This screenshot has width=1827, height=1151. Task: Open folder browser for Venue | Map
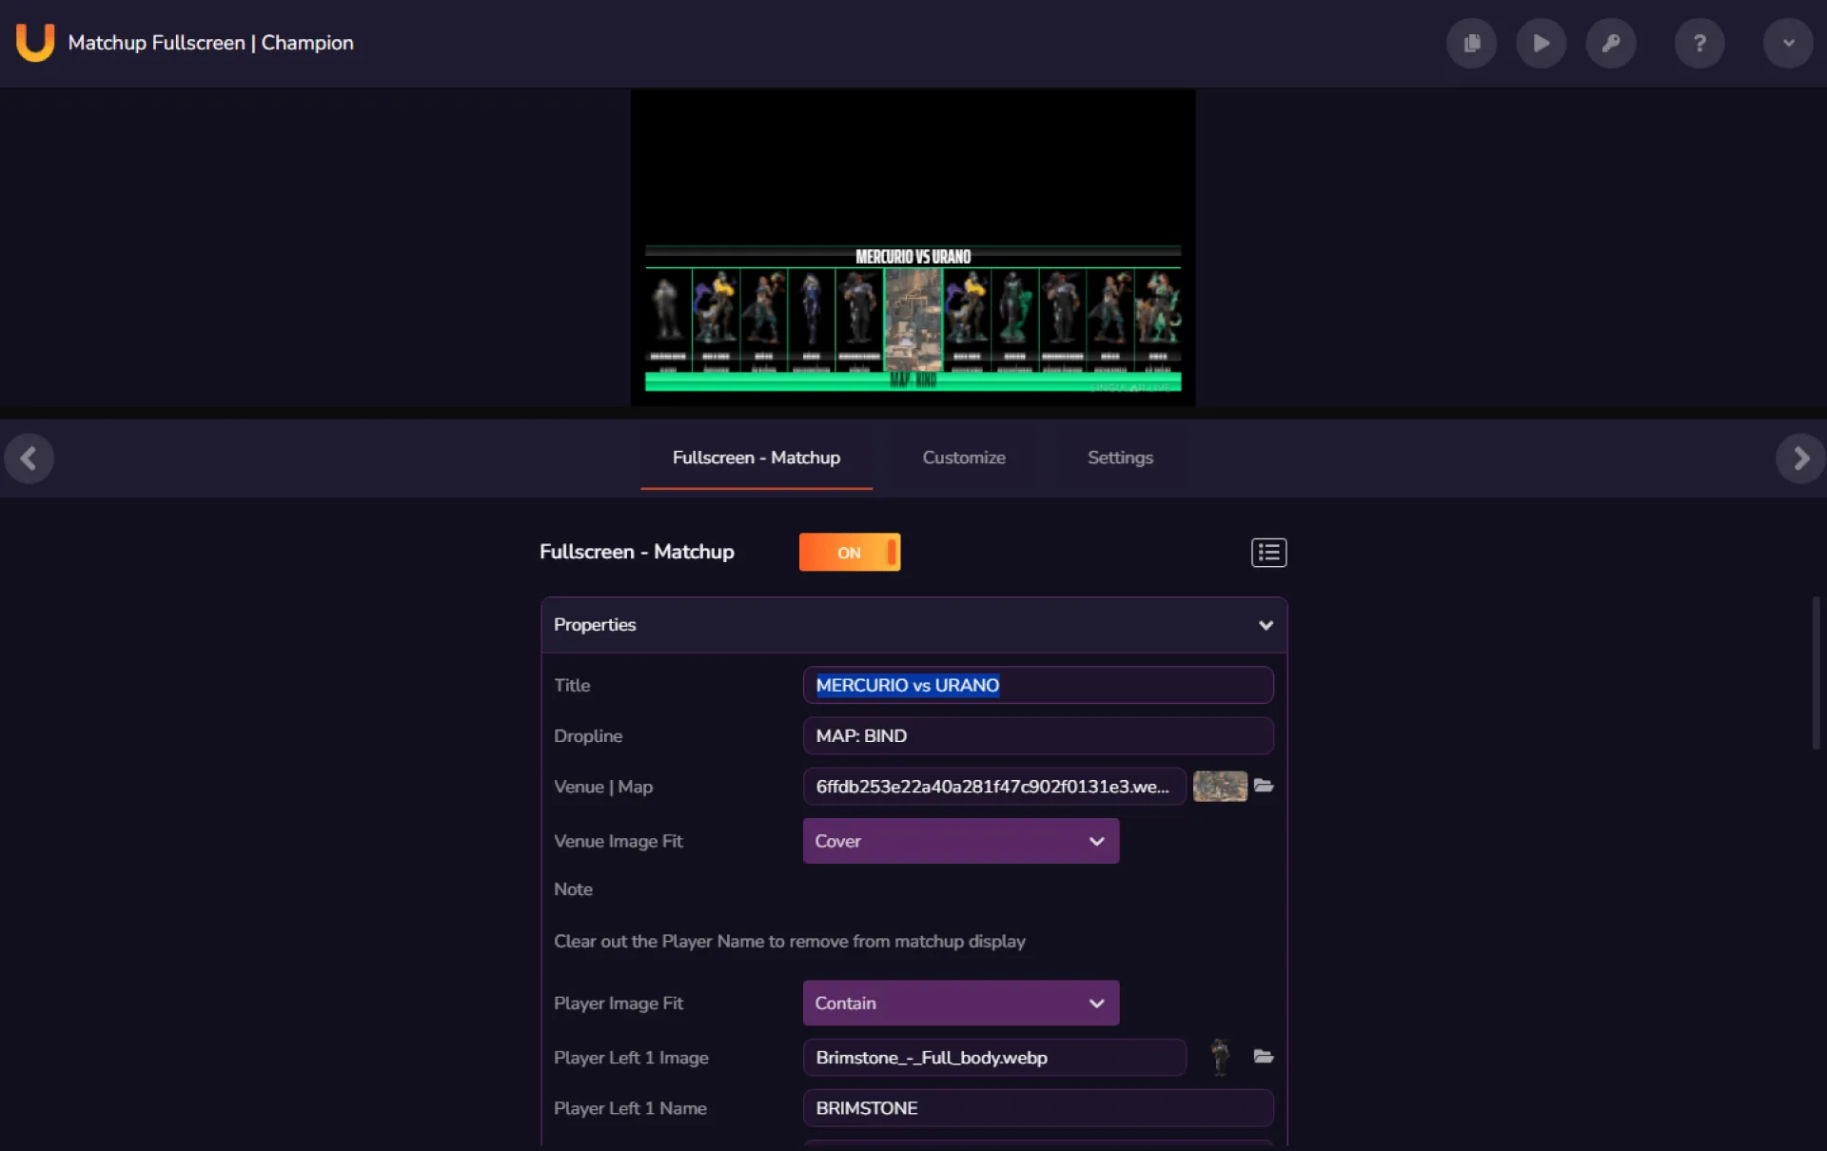pyautogui.click(x=1264, y=786)
